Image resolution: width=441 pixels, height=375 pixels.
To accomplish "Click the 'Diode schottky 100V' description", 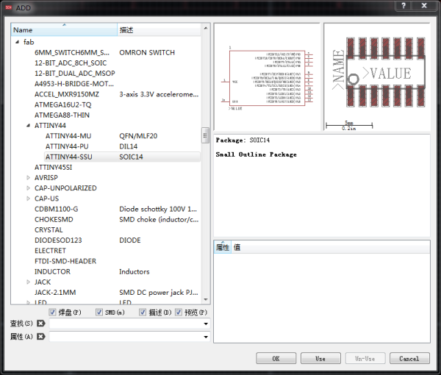I will tap(158, 209).
